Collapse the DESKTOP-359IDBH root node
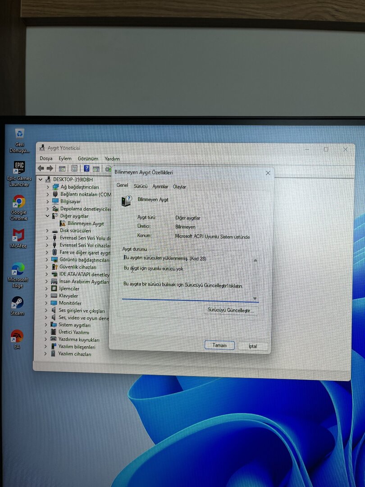Screen dimensions: 365x487 tap(41, 179)
